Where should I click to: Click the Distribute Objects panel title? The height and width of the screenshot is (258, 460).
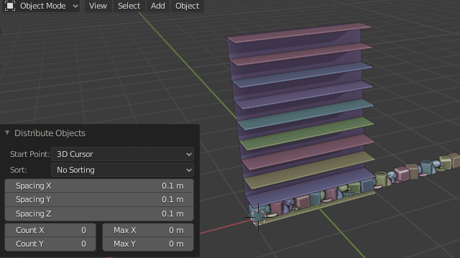(50, 133)
